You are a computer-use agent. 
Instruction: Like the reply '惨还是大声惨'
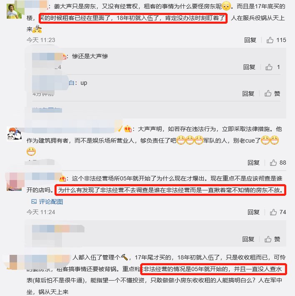point(269,67)
